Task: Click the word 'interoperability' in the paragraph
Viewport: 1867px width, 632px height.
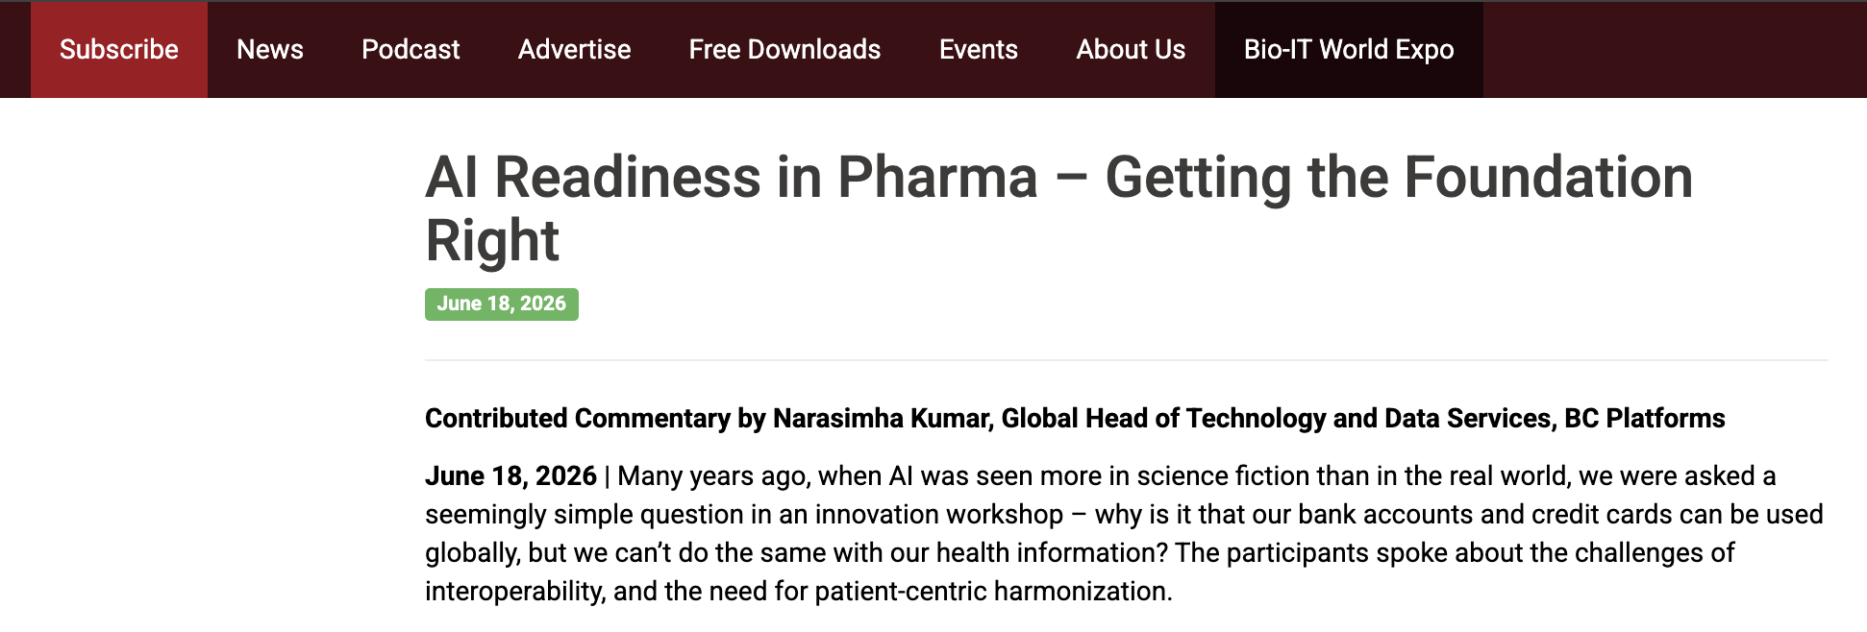Action: point(514,592)
